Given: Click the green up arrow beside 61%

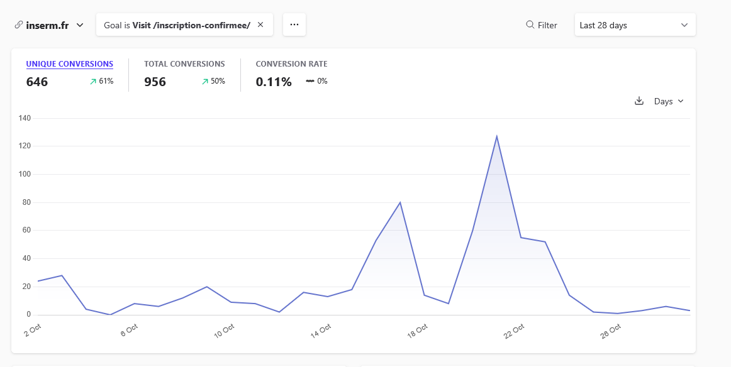Looking at the screenshot, I should coord(93,82).
